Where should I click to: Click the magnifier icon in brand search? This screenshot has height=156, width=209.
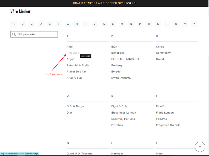point(14,34)
